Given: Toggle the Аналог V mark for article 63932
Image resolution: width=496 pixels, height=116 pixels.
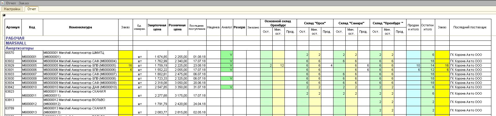Looking at the screenshot, I should click(227, 61).
